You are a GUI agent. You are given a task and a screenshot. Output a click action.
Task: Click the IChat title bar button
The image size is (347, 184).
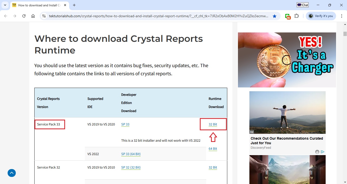303,5
